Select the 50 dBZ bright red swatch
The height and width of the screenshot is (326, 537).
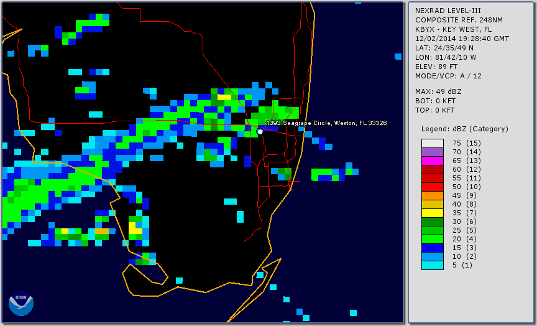[x=433, y=187]
